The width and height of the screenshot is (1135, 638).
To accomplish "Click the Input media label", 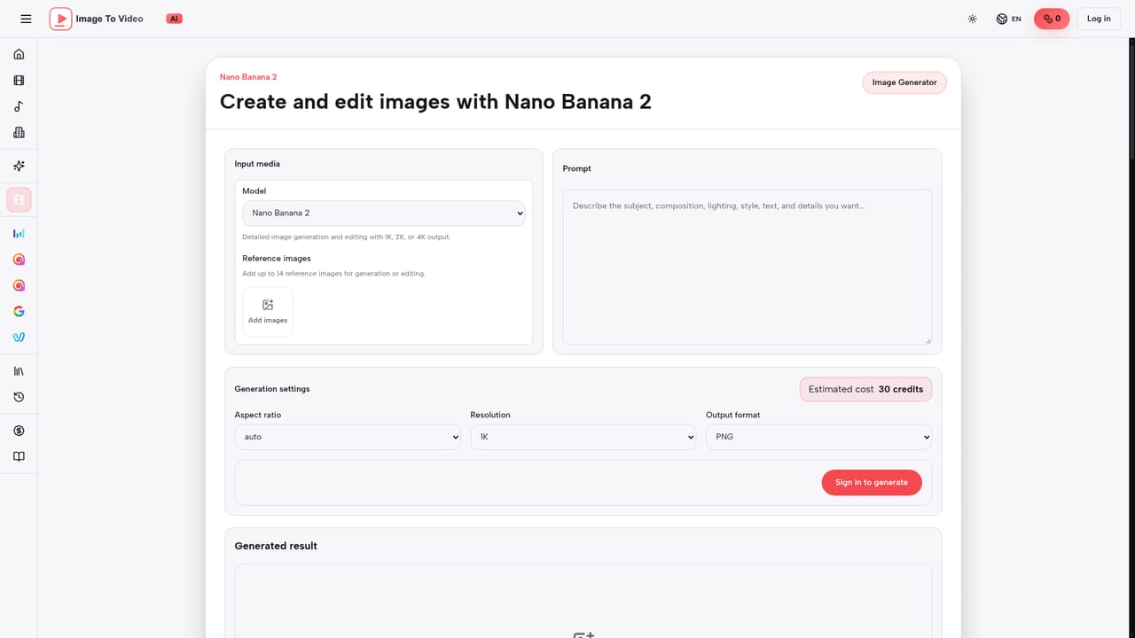I will coord(257,164).
